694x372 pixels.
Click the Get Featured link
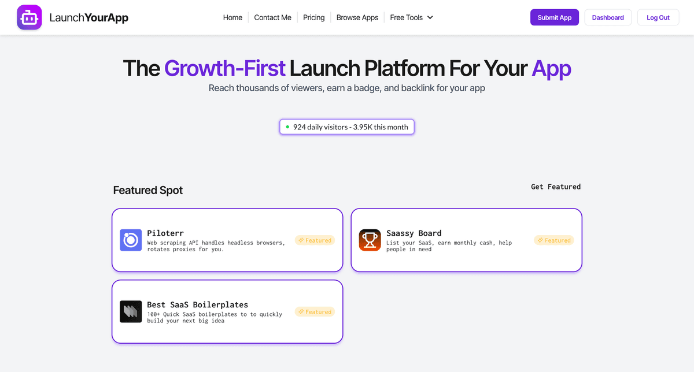(556, 187)
